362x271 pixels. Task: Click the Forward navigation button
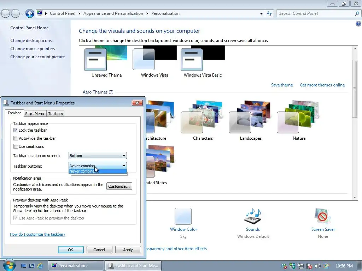(x=15, y=14)
